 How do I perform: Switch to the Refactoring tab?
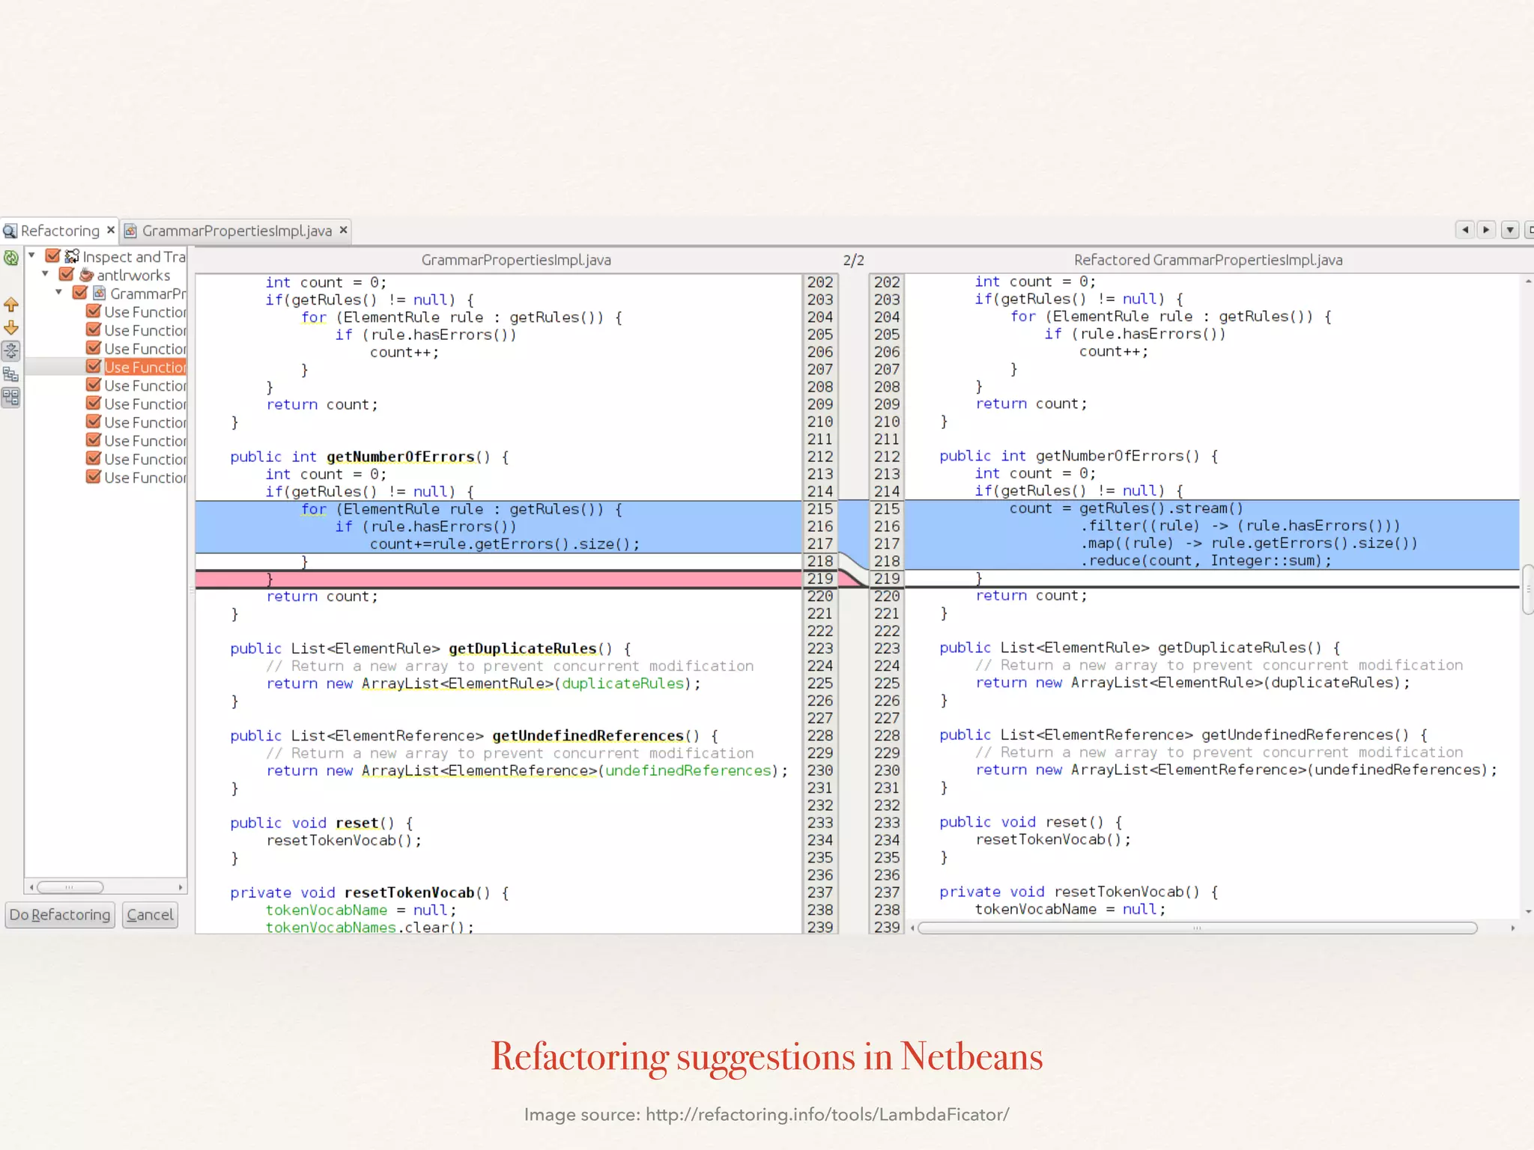point(59,231)
